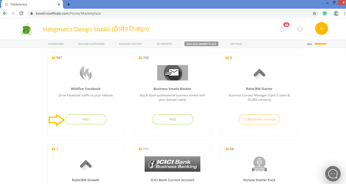Click the browser forward arrow
Viewport: 346px width, 184px height.
tap(13, 13)
